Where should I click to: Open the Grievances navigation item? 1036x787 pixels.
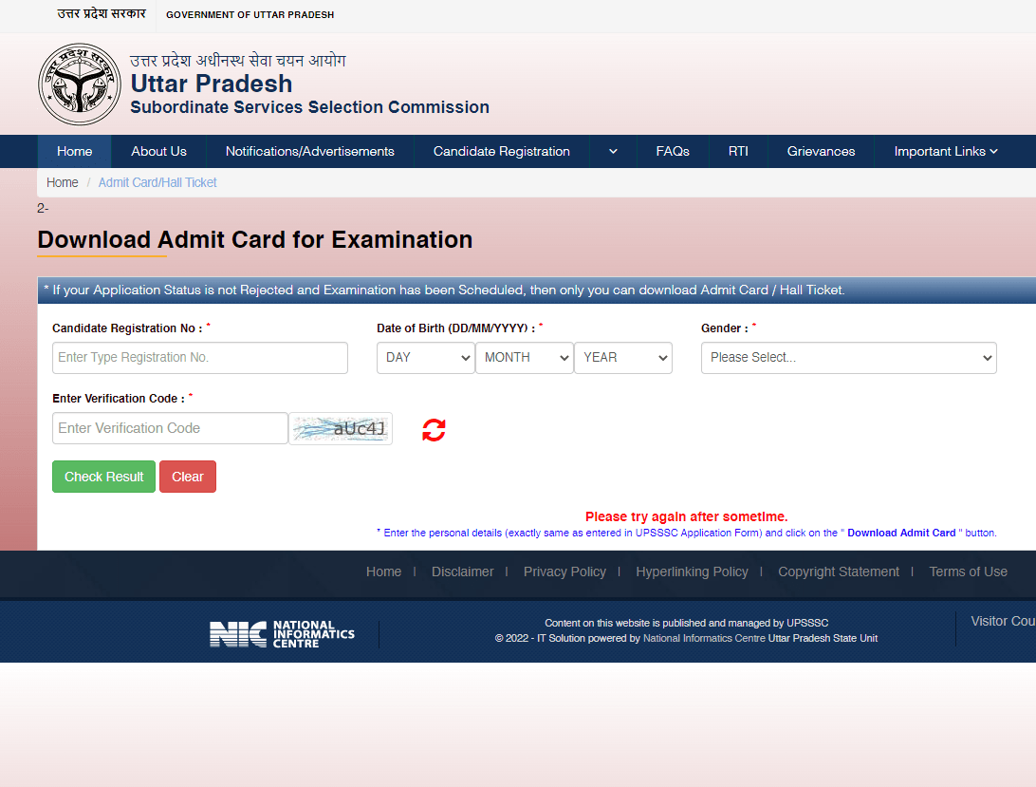click(821, 152)
